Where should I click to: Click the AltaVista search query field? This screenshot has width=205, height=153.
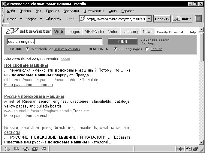55,42
